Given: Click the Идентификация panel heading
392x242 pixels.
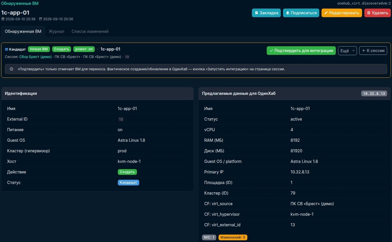Looking at the screenshot, I should pyautogui.click(x=21, y=93).
